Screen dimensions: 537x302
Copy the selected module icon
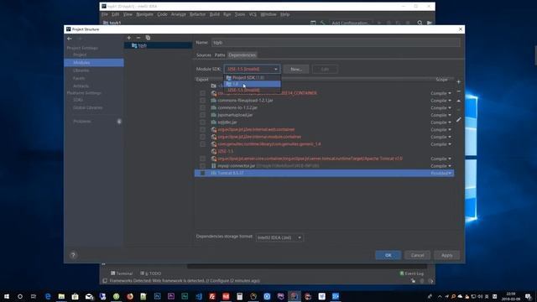(x=148, y=38)
